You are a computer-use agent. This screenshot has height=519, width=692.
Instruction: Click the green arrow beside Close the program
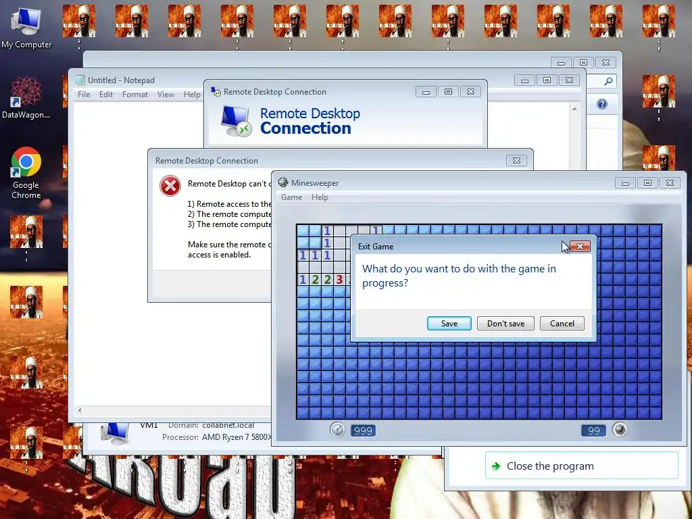point(496,466)
